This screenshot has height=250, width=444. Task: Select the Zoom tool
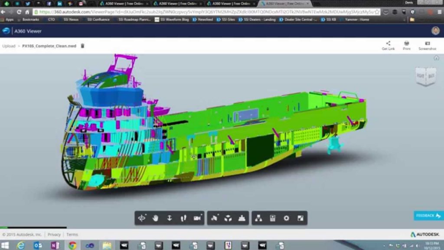point(170,218)
